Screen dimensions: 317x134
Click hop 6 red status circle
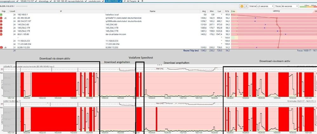tap(1, 31)
